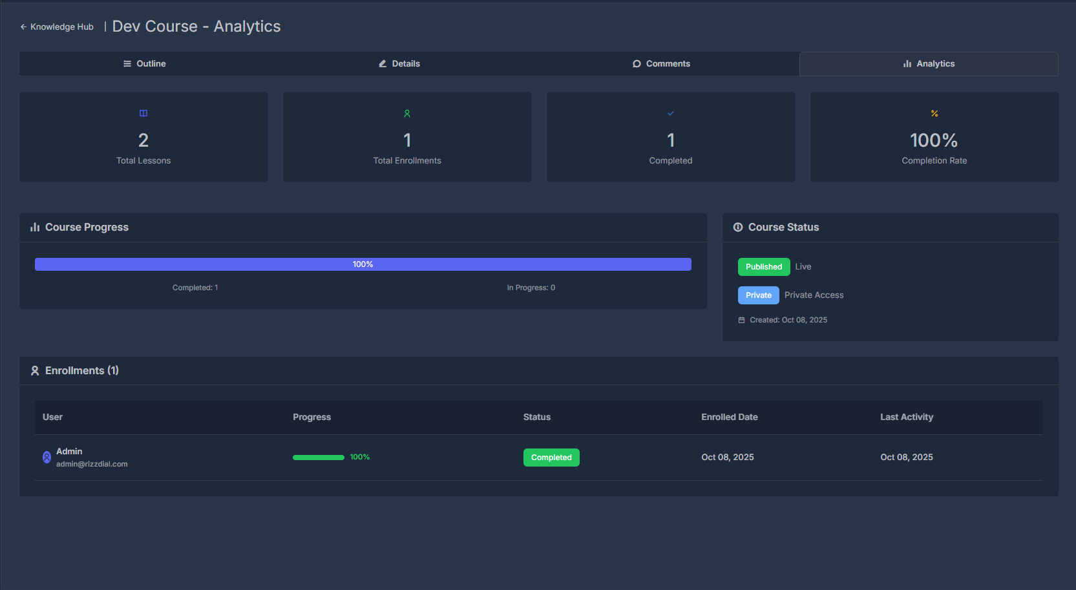Click the Dev Course - Analytics title
The image size is (1076, 590).
196,26
